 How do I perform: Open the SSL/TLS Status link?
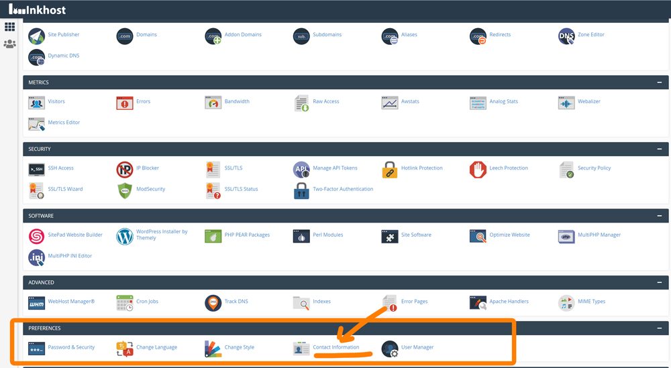pos(241,189)
